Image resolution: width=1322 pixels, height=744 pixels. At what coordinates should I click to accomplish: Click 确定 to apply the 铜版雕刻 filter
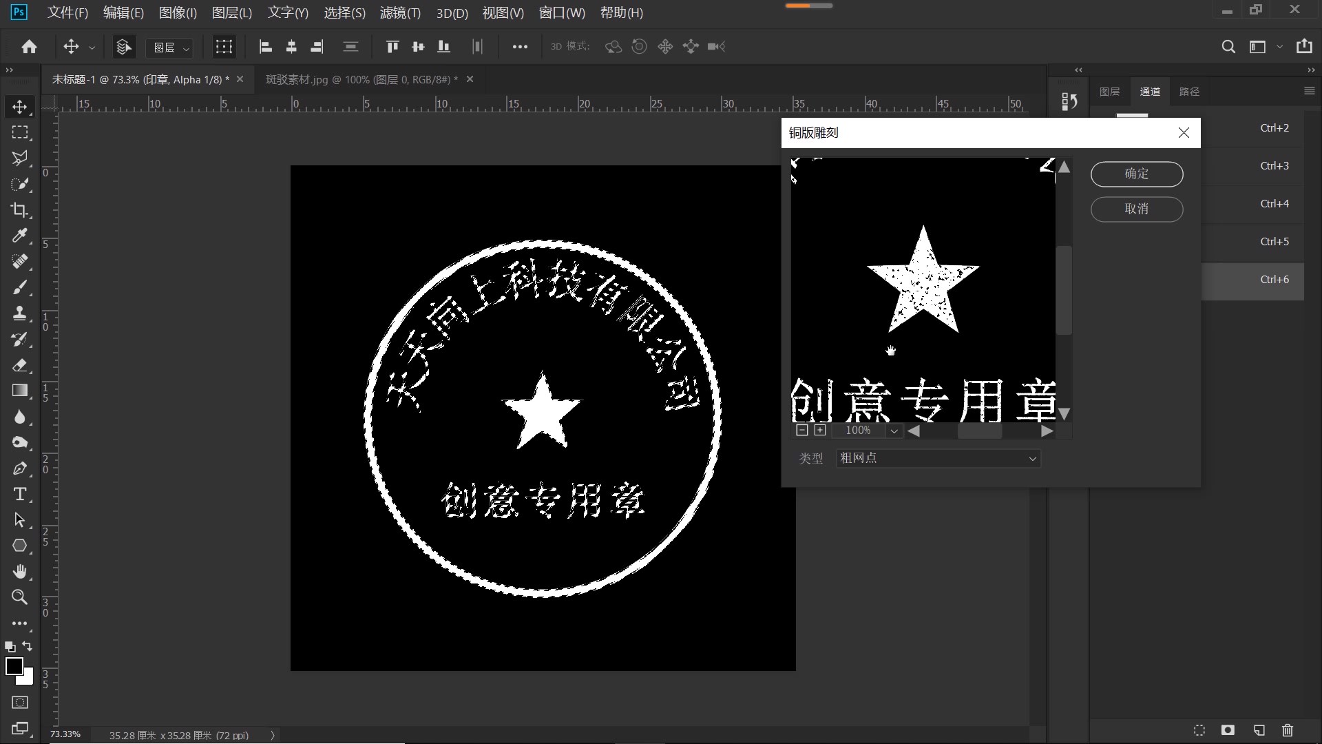pos(1136,174)
